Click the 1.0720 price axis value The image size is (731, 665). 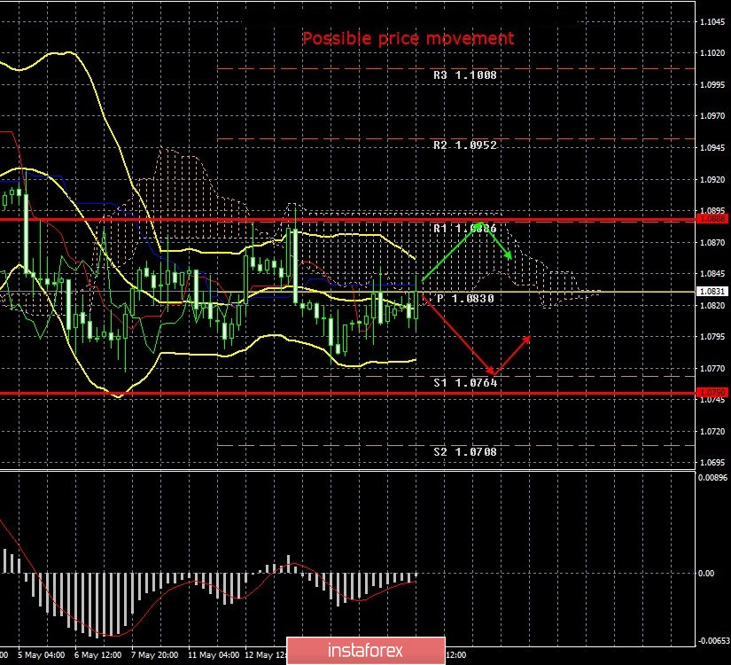(x=712, y=432)
